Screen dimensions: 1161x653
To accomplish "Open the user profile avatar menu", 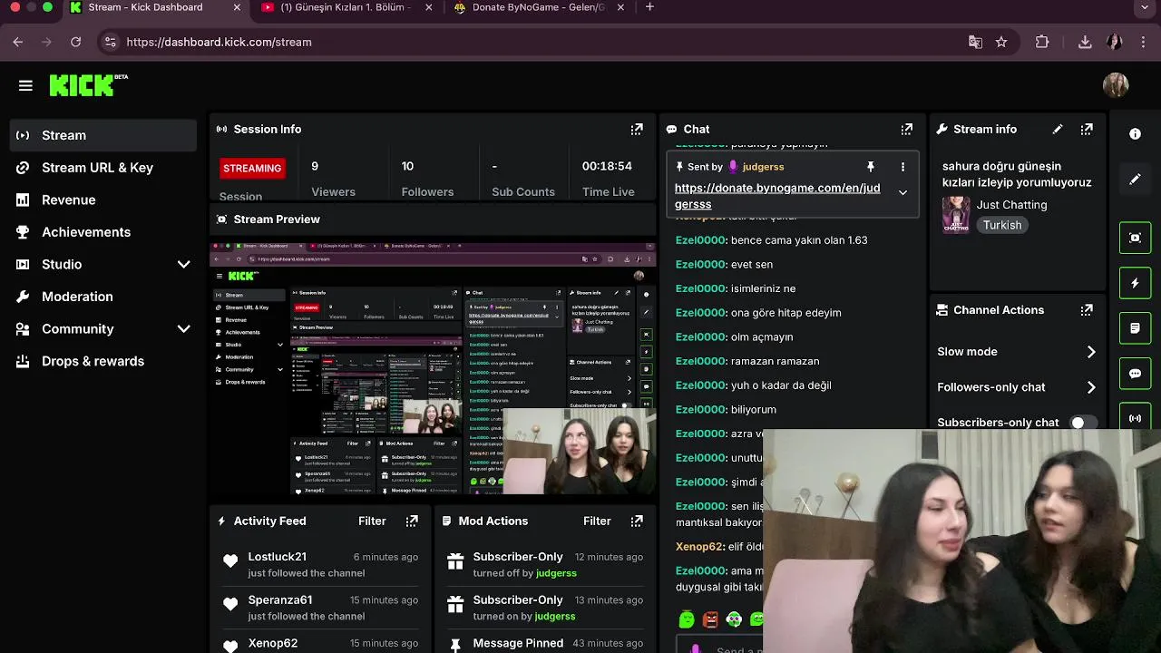I will (x=1116, y=85).
